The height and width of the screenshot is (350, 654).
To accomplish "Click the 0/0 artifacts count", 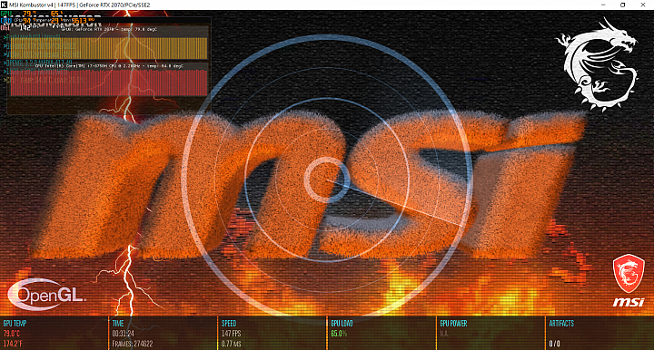I will pyautogui.click(x=554, y=345).
